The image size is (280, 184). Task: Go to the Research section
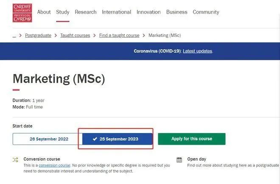(86, 12)
